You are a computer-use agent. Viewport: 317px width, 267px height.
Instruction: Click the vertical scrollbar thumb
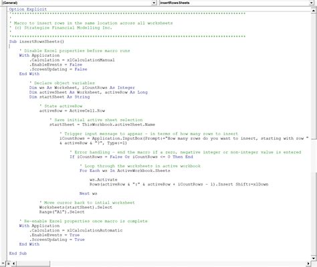[x=314, y=76]
